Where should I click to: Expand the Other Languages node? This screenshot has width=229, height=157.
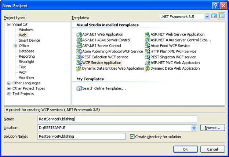click(9, 83)
